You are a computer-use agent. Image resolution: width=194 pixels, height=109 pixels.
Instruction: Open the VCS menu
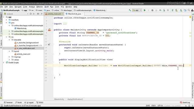62,7
